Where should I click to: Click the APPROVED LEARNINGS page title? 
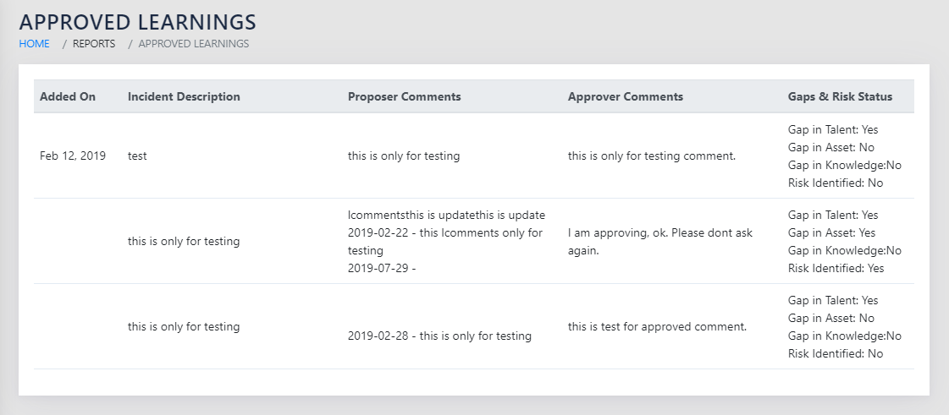[x=138, y=22]
